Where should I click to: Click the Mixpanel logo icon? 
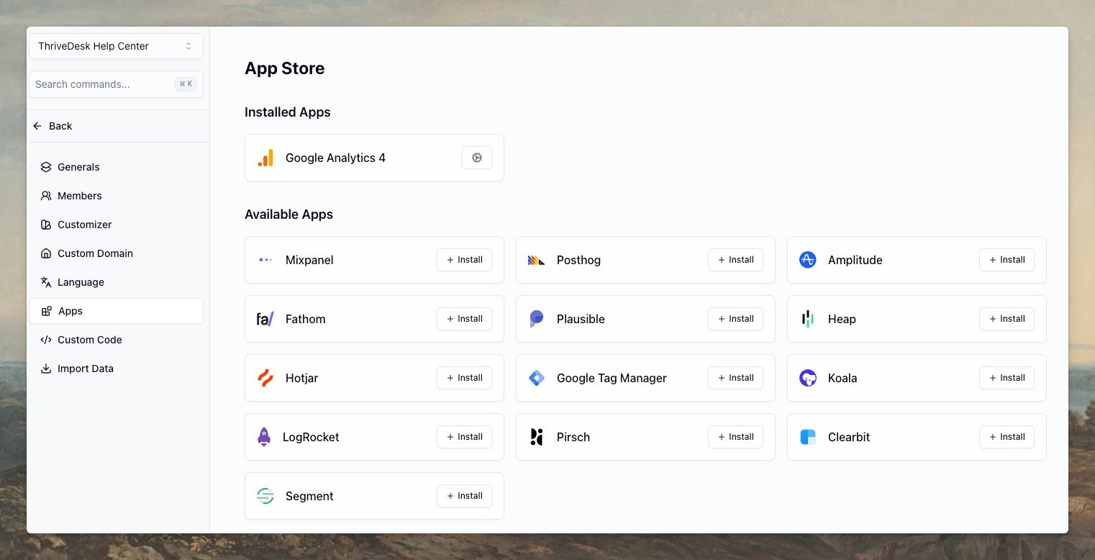tap(265, 260)
